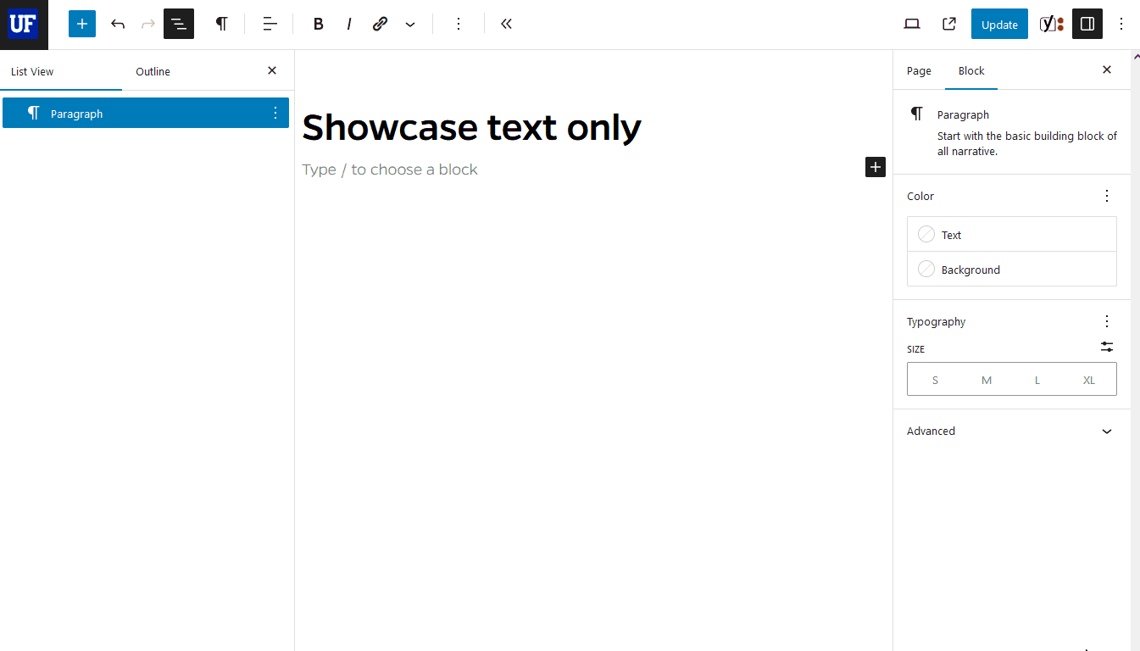
Task: Switch to the Page settings tab
Action: (x=919, y=71)
